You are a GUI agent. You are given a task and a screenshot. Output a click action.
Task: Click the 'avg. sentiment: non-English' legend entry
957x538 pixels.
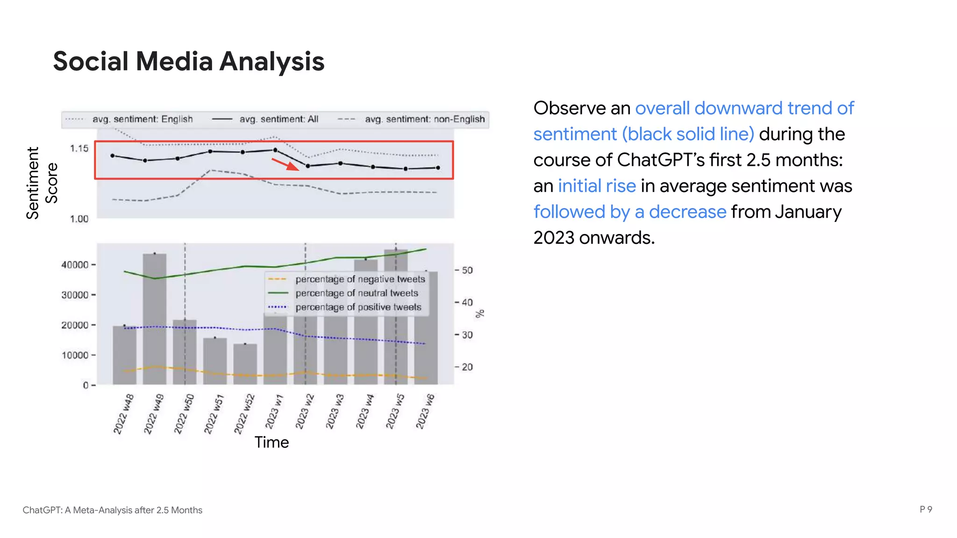coord(424,119)
